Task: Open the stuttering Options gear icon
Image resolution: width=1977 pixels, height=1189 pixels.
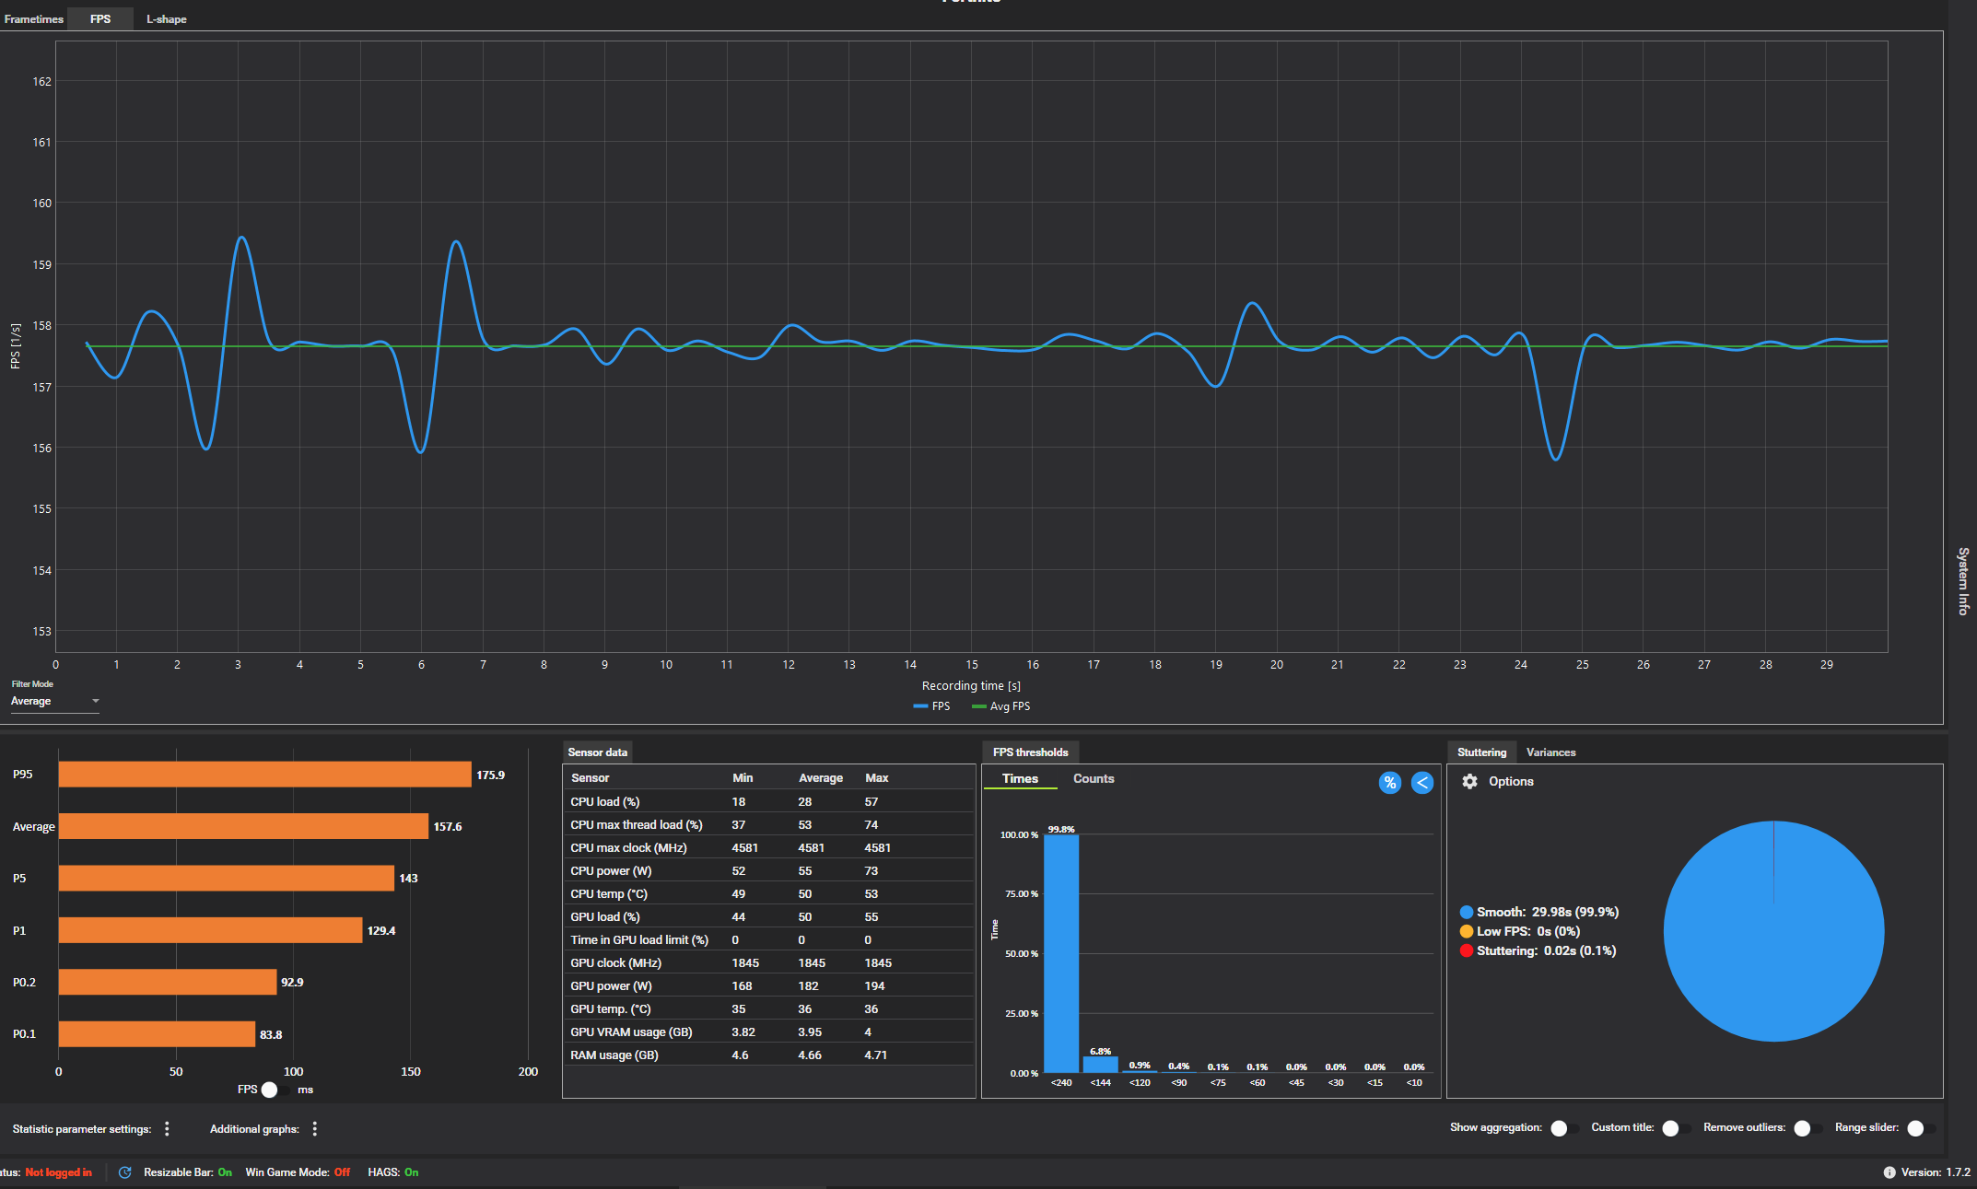Action: click(1469, 781)
